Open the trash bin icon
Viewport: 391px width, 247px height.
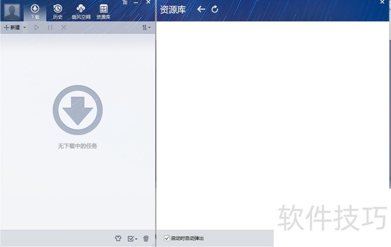pos(146,239)
